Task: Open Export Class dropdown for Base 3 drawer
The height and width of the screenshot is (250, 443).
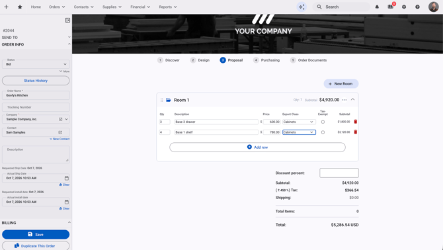Action: coord(299,122)
